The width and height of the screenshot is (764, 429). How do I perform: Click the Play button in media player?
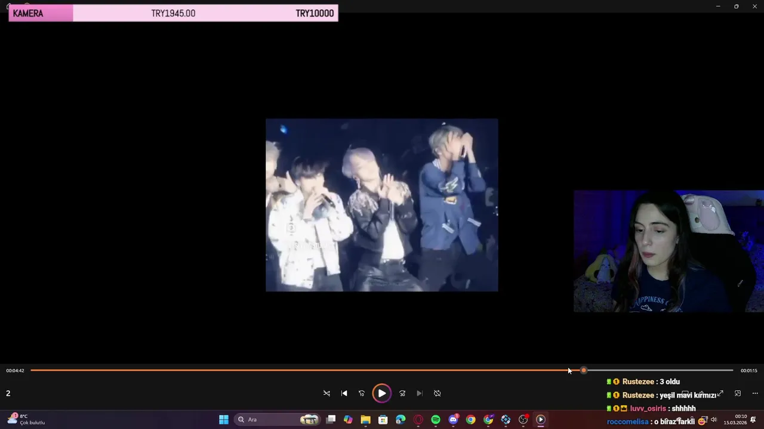[x=381, y=393]
